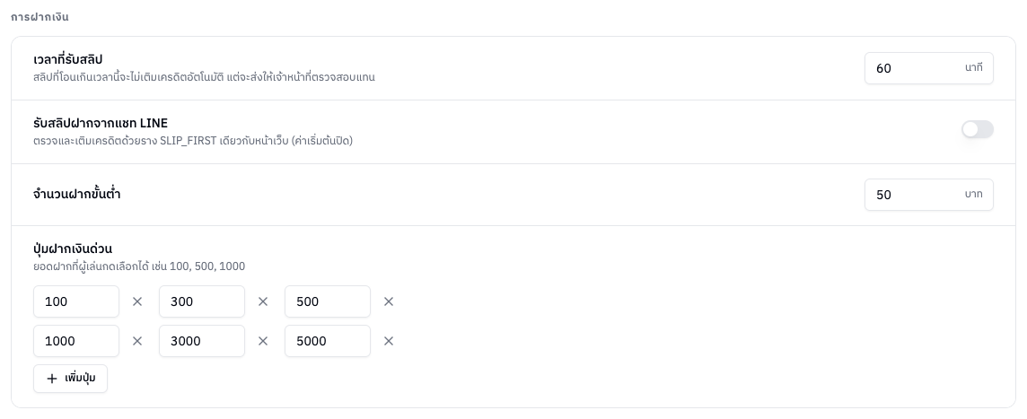Remove the 100 quick deposit button
The height and width of the screenshot is (419, 1027).
136,301
